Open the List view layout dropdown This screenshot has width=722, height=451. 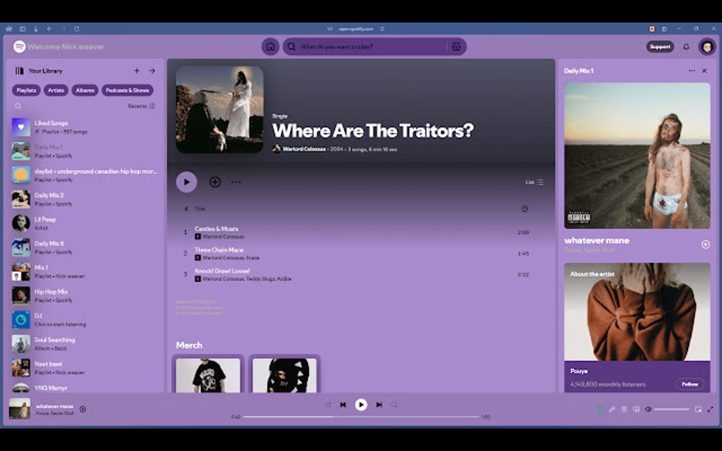(532, 182)
